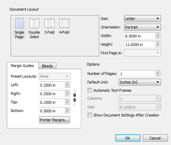Enable Automatic Text Frames checkbox
Screen dimensions: 171x145
[x=90, y=90]
